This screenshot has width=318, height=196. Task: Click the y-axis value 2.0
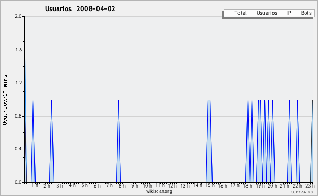(18, 16)
